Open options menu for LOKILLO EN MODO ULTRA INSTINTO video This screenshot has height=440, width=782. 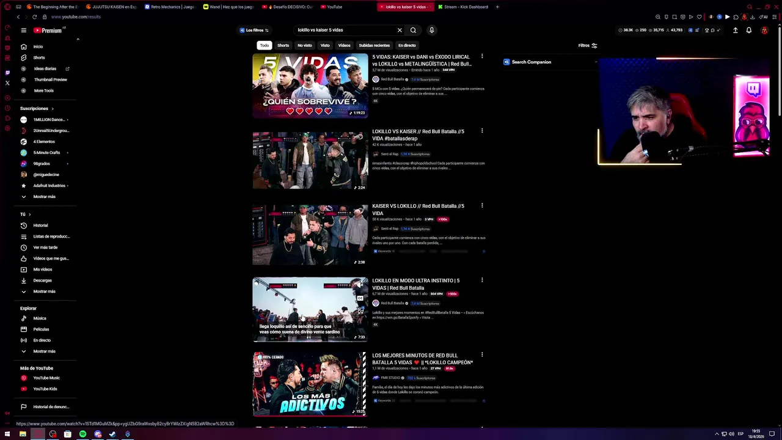482,280
